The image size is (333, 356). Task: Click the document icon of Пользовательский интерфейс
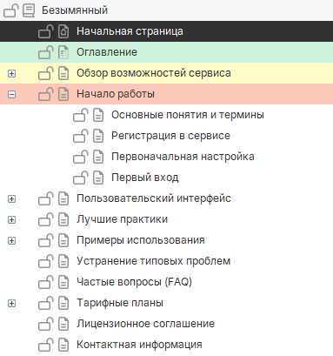point(63,198)
